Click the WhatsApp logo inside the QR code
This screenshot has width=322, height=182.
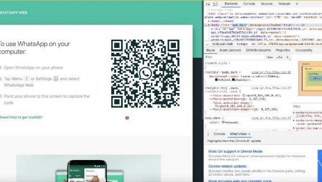145,73
